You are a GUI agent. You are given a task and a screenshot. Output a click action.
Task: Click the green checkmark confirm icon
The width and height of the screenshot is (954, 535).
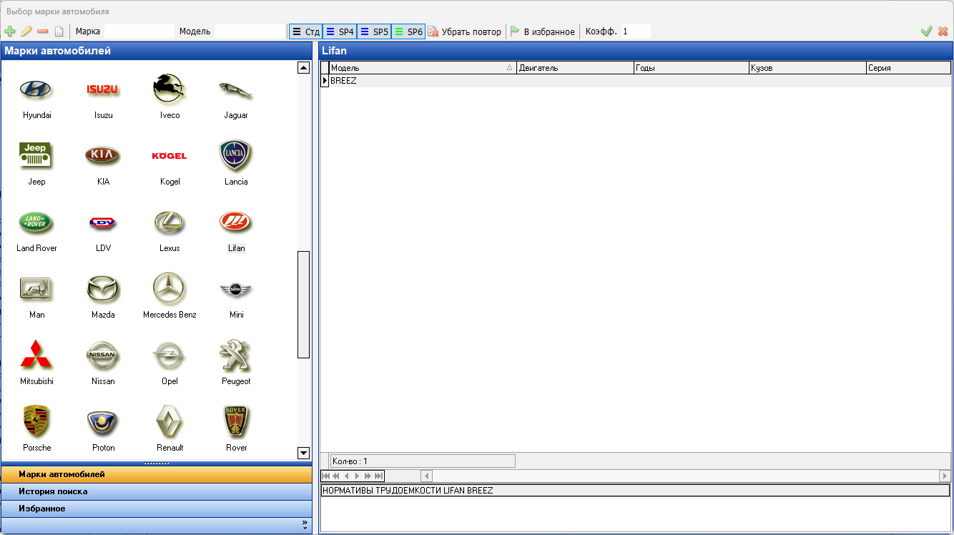tap(926, 31)
